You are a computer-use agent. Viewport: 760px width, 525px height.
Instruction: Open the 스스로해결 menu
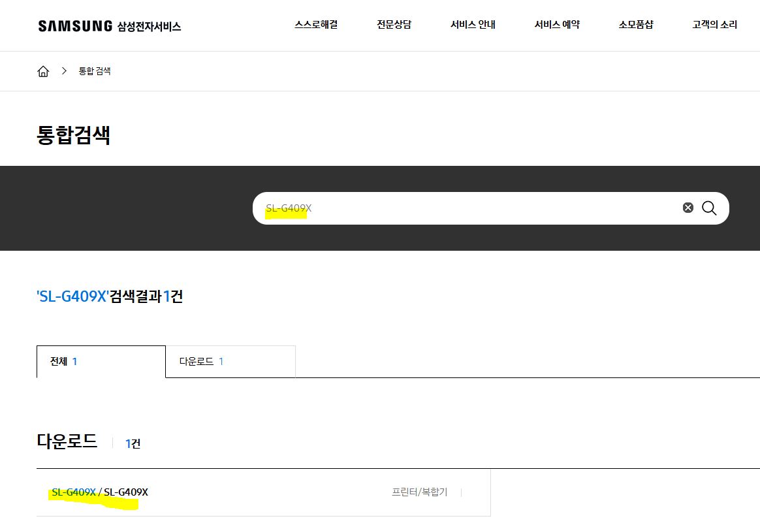tap(316, 24)
